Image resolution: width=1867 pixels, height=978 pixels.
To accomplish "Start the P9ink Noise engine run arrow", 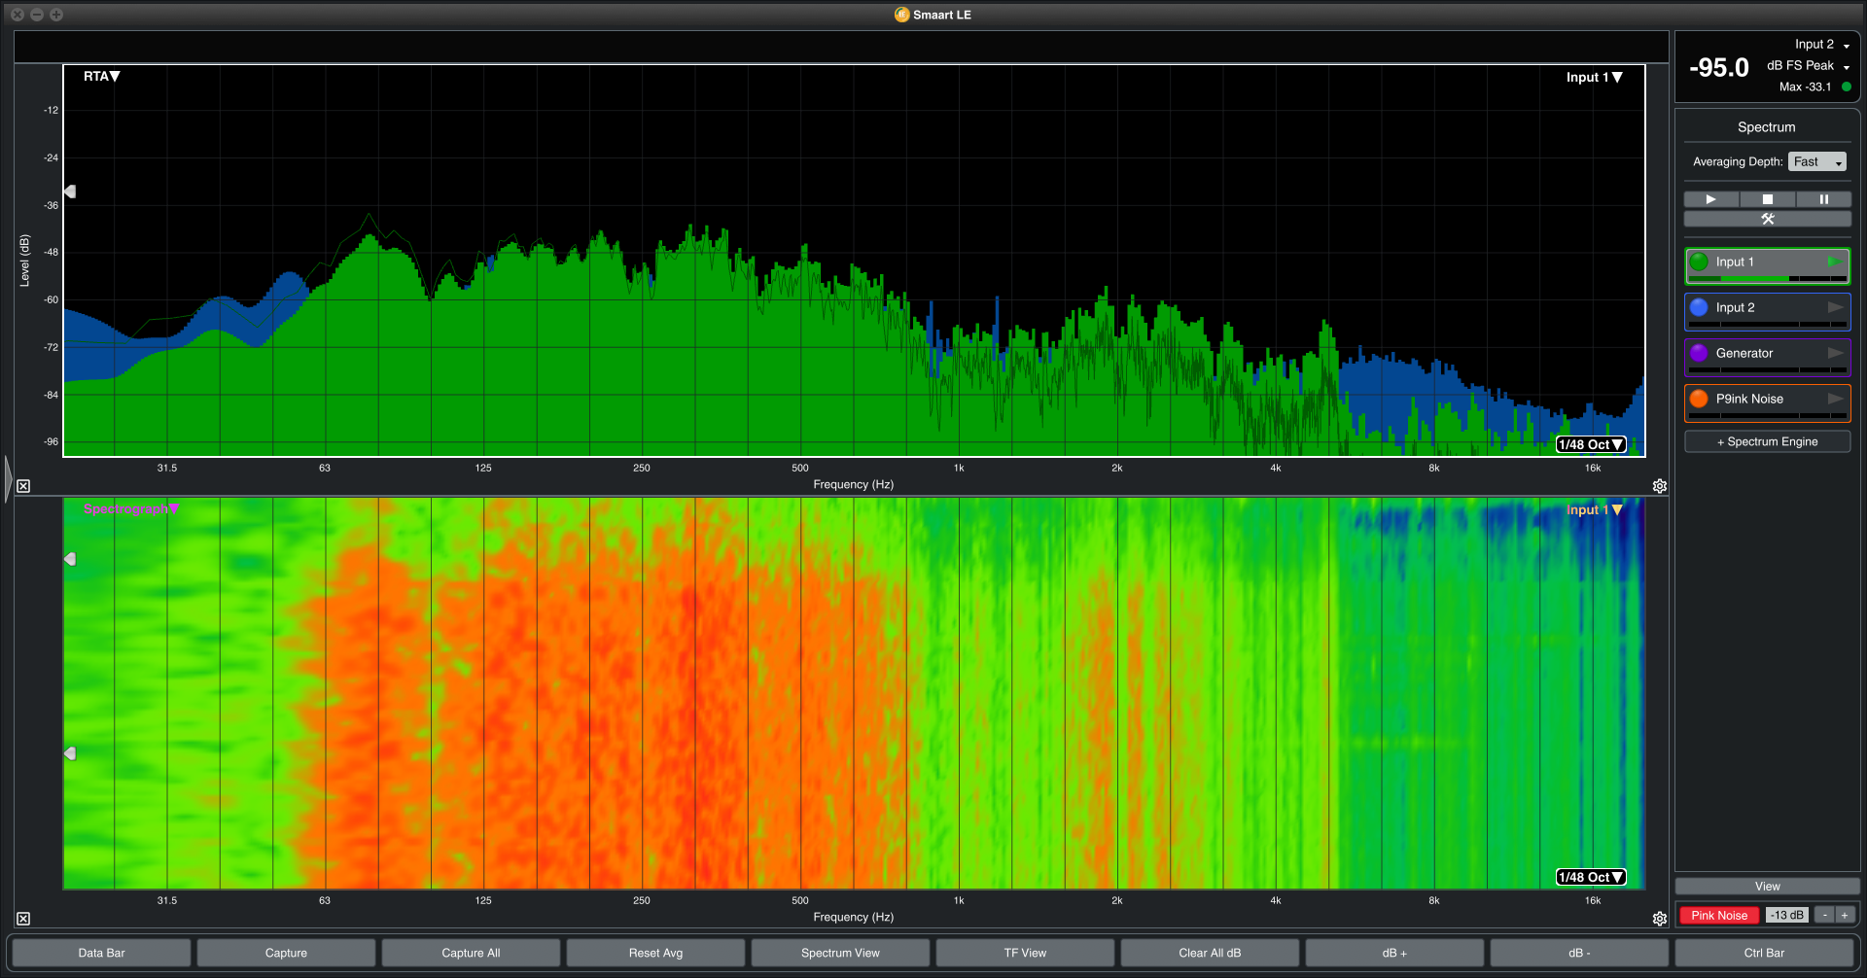I will tap(1835, 399).
